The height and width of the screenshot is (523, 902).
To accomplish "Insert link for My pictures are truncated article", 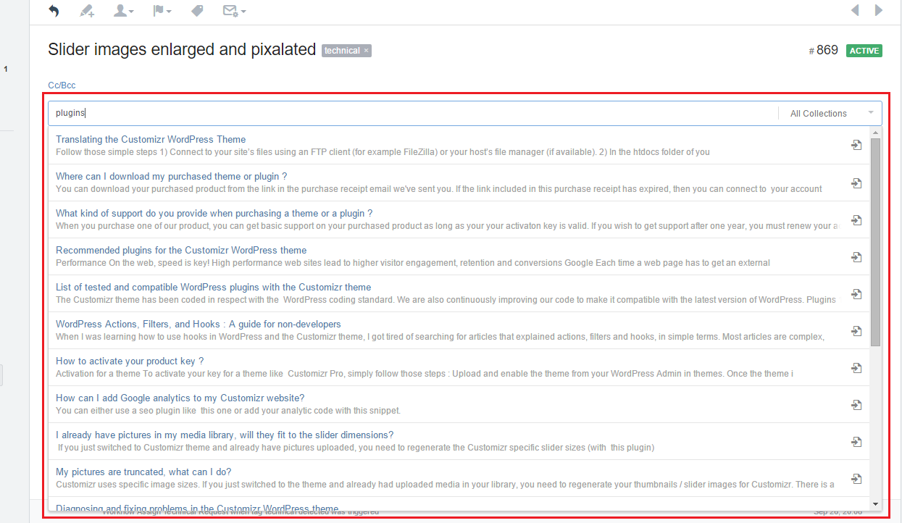I will 856,478.
